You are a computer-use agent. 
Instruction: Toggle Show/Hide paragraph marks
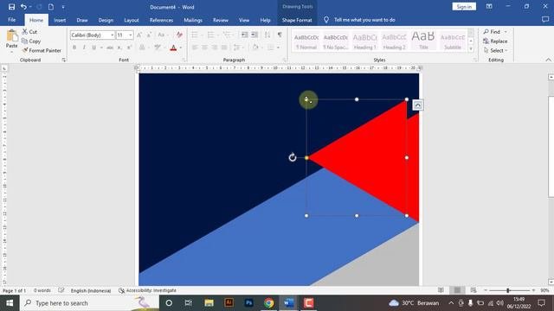[x=280, y=35]
